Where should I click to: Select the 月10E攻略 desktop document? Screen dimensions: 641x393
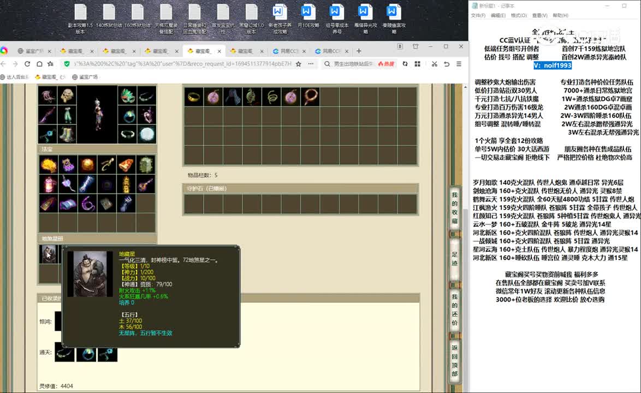click(308, 16)
